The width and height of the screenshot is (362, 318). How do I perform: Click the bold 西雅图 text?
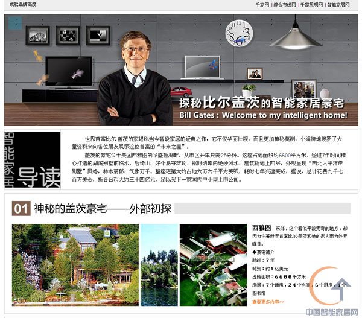(x=261, y=228)
